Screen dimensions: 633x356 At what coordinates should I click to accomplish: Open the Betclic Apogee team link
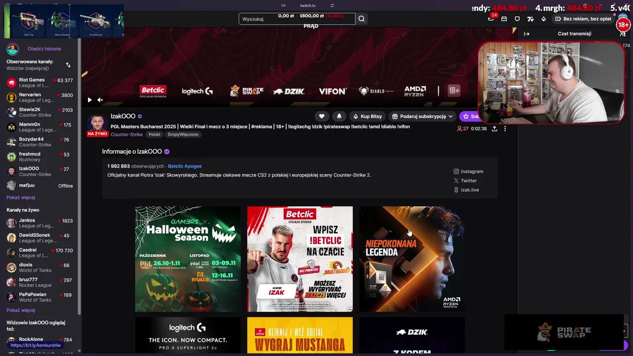184,166
